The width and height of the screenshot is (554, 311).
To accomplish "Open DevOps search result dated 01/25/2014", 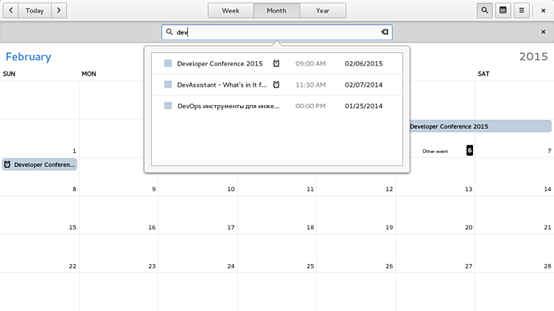I will pyautogui.click(x=228, y=106).
